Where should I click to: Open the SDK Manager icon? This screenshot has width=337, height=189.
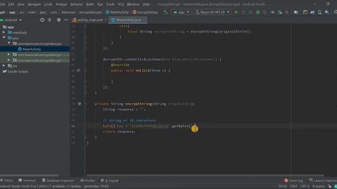[326, 12]
